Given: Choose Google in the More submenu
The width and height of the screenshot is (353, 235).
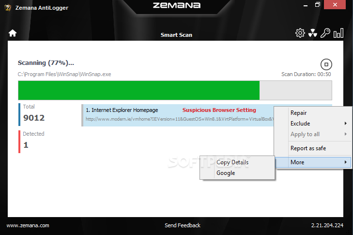Looking at the screenshot, I should coord(226,173).
